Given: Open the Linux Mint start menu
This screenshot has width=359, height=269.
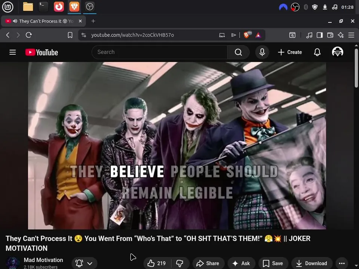Looking at the screenshot, I should (7, 7).
